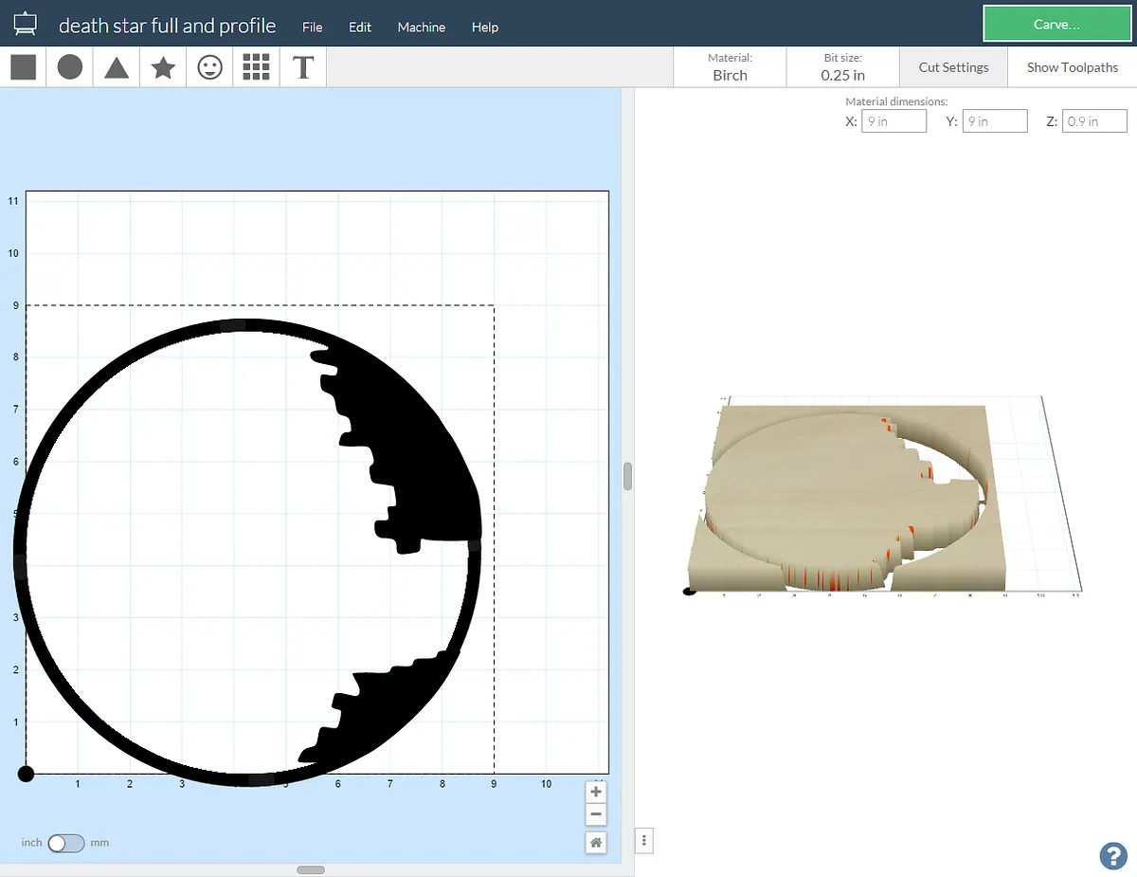Open the Bit size selector
Image resolution: width=1137 pixels, height=877 pixels.
point(842,67)
